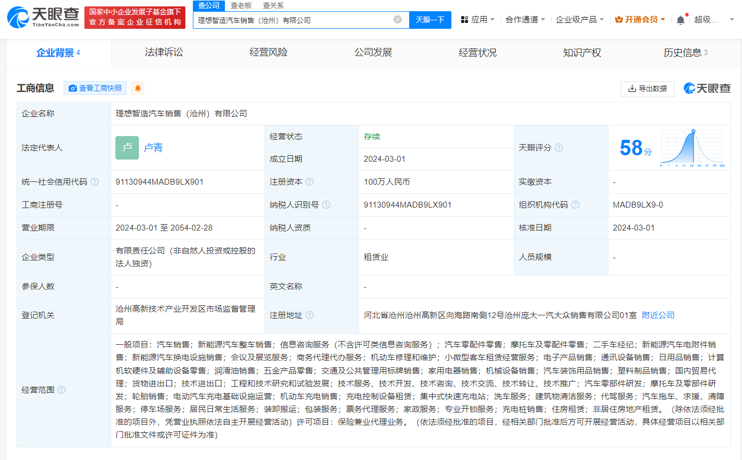Click the 天眼一下 search button

click(430, 20)
